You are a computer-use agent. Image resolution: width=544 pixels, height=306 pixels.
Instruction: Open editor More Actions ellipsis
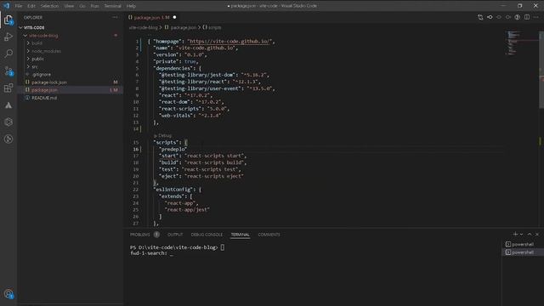click(536, 17)
